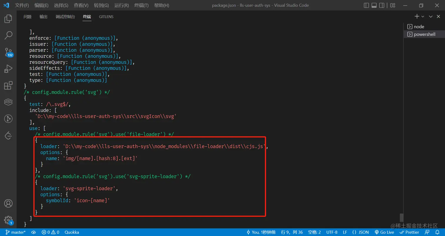This screenshot has width=445, height=236.
Task: Click the resourceQuery line in terminal output
Action: click(82, 62)
